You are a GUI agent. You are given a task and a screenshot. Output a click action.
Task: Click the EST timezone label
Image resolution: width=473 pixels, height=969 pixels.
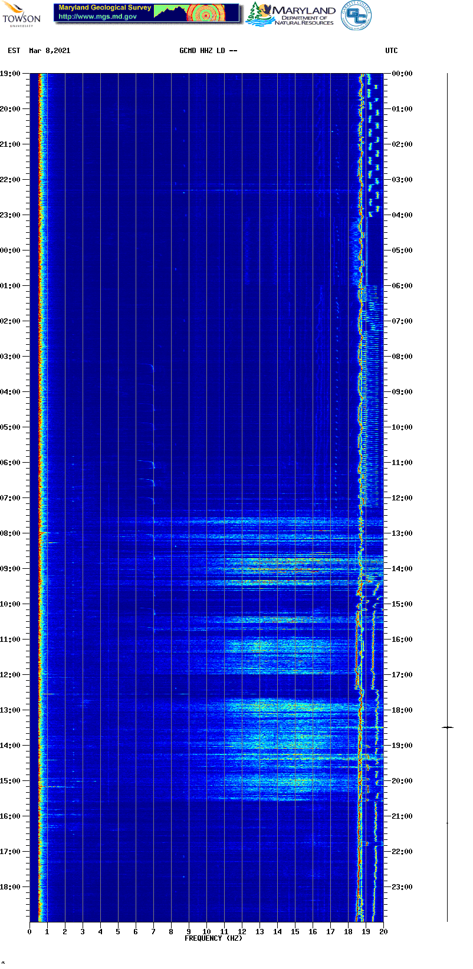(x=14, y=51)
